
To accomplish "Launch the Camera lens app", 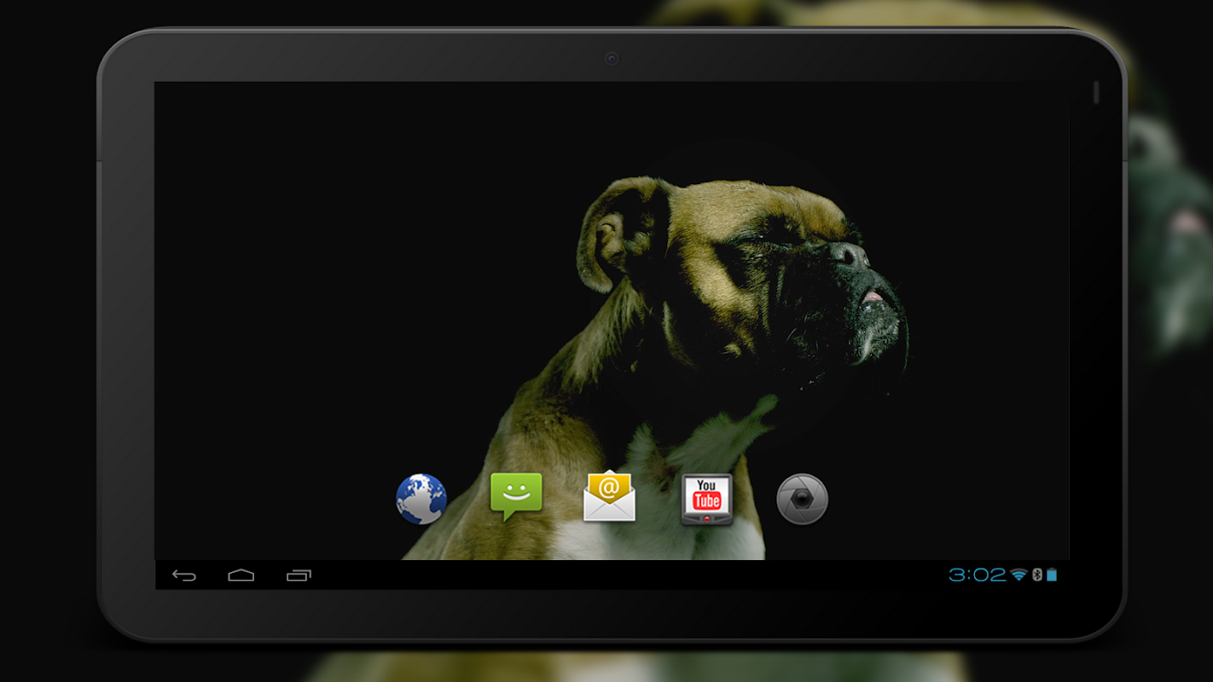I will (x=802, y=499).
